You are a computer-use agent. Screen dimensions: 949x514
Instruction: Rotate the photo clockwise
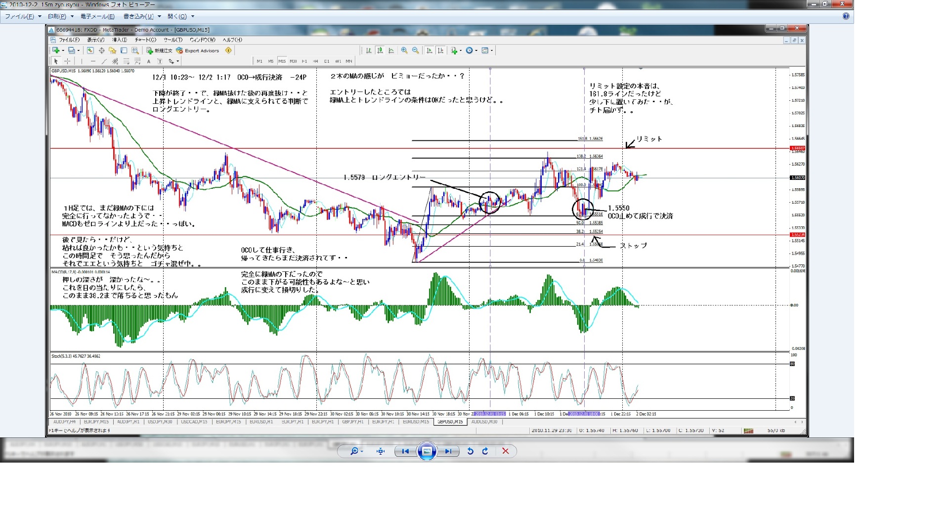click(x=485, y=451)
